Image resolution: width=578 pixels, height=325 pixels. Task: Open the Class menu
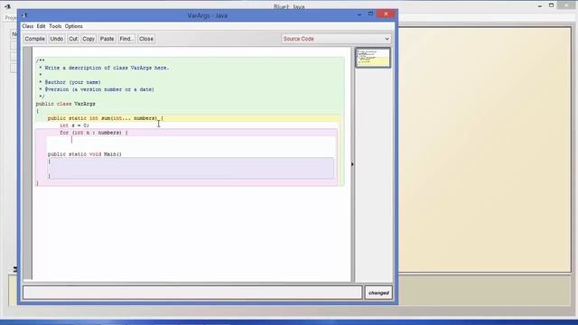pyautogui.click(x=28, y=26)
